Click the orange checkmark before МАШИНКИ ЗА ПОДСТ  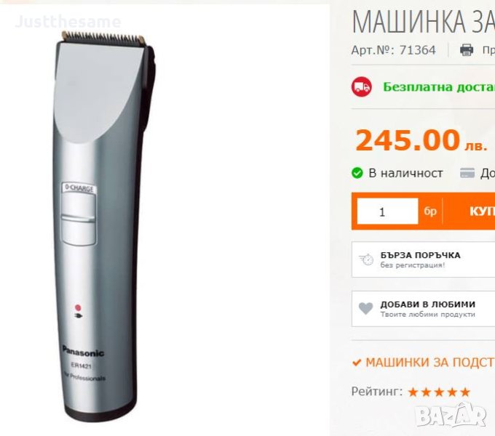pos(357,363)
